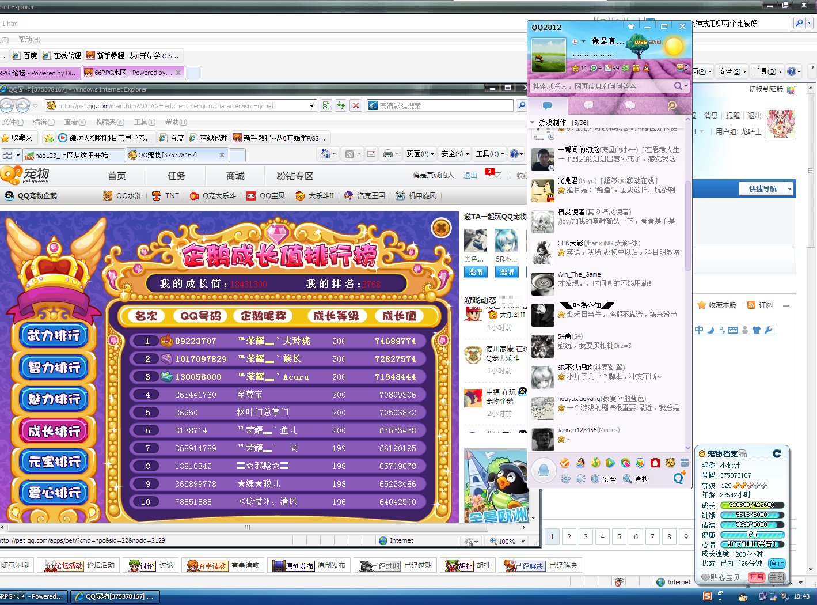Close the penguin growth ranking popup

441,228
